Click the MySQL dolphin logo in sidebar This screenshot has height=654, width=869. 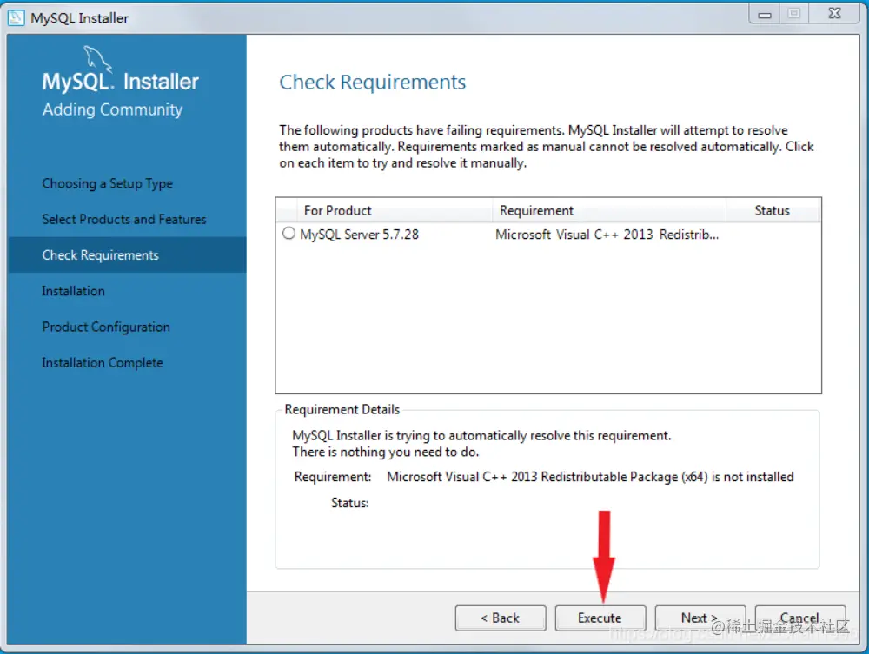97,58
